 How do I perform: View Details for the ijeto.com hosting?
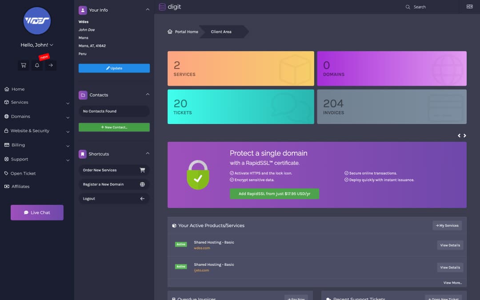[450, 268]
